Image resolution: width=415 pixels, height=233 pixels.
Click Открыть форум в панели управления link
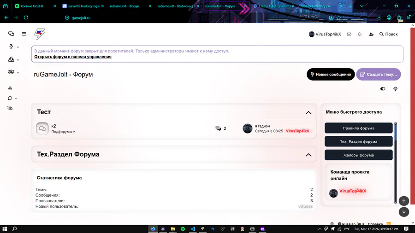(73, 57)
